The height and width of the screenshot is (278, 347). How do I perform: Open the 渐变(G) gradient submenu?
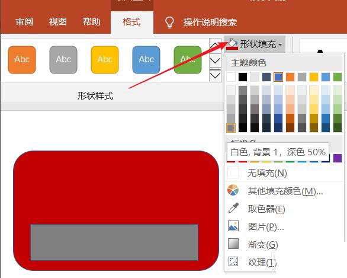coord(284,245)
